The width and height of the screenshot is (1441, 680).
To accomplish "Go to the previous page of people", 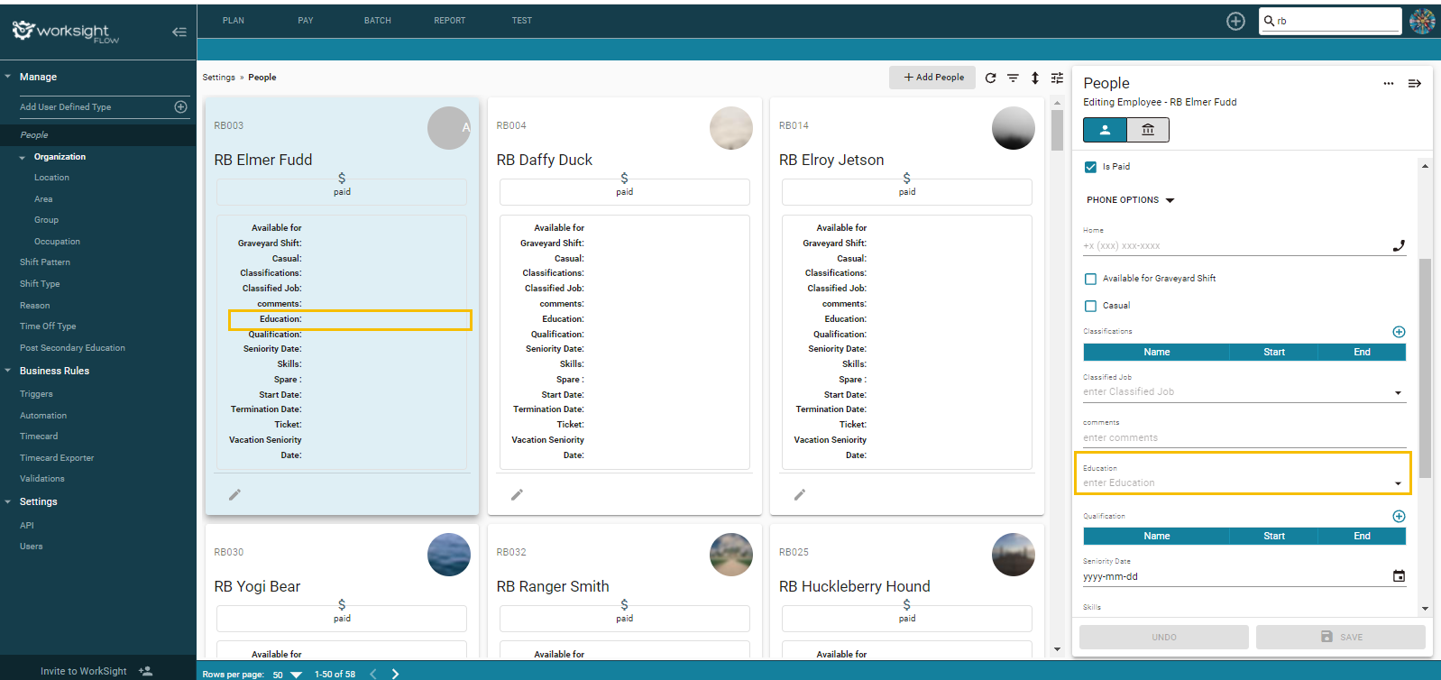I will (x=373, y=674).
